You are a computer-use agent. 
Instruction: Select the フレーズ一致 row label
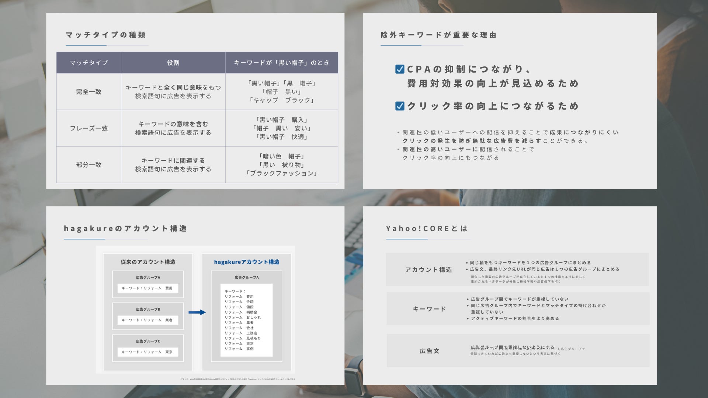pos(88,128)
